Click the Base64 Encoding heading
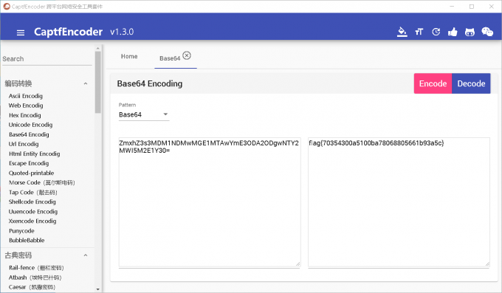This screenshot has height=293, width=502. point(150,83)
